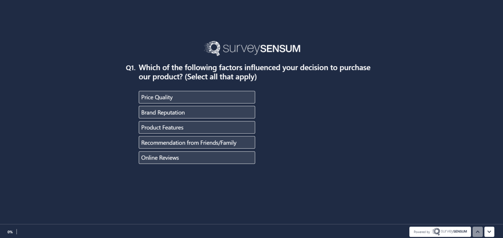Click the "Powered by" text in footer
This screenshot has height=238, width=503.
(x=421, y=232)
